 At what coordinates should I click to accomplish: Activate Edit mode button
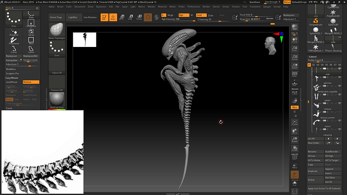104,17
